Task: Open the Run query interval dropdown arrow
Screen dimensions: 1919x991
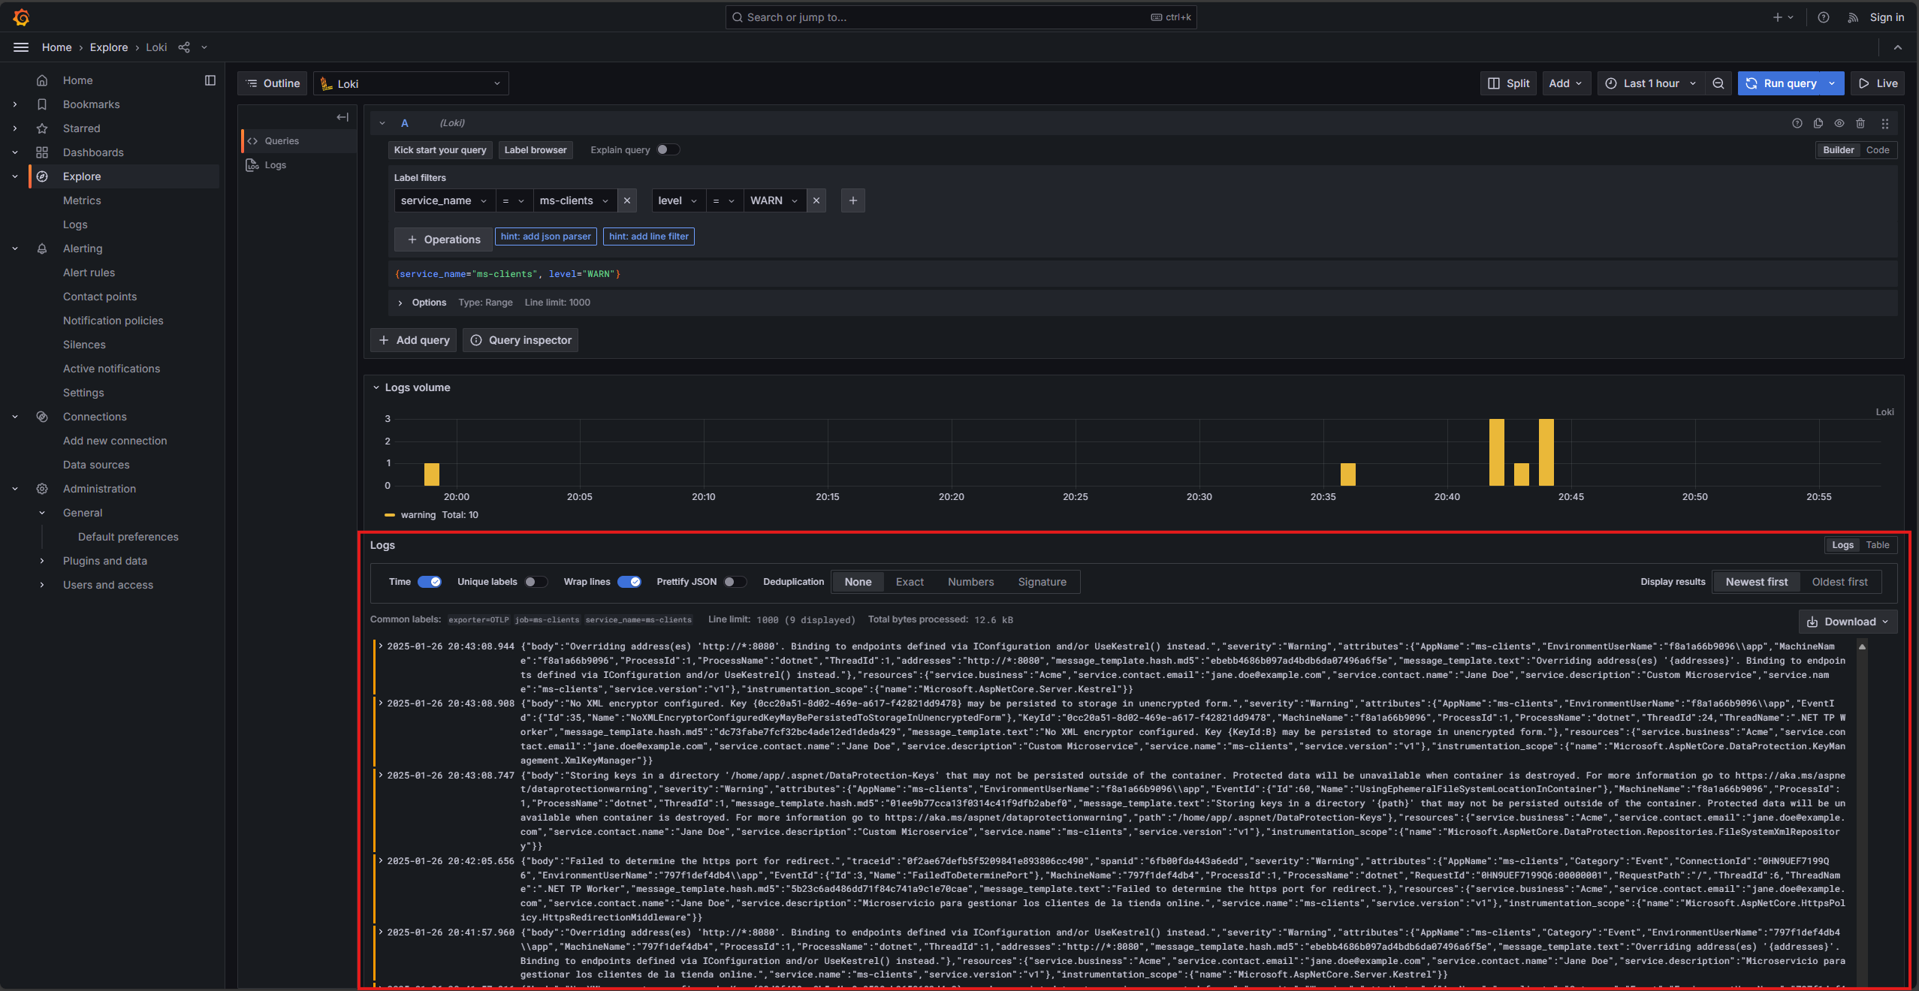Action: pyautogui.click(x=1833, y=83)
